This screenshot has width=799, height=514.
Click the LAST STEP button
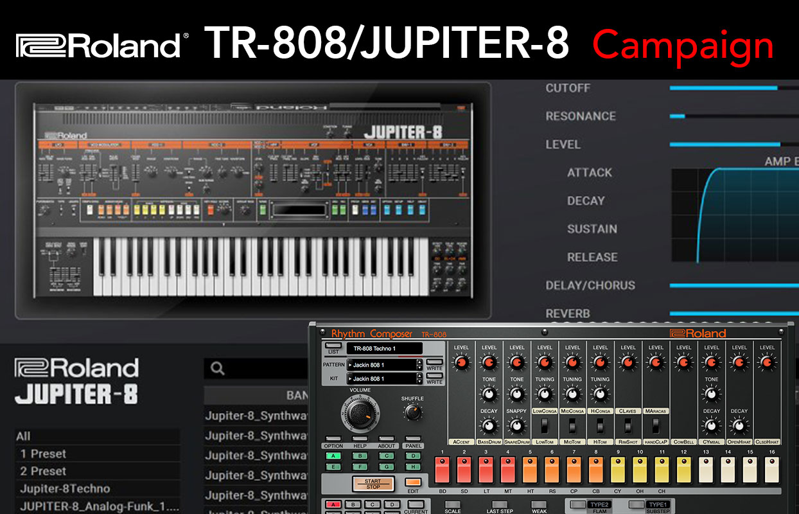499,504
